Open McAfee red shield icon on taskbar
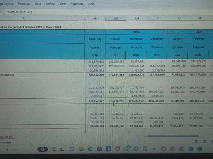 pos(118,149)
